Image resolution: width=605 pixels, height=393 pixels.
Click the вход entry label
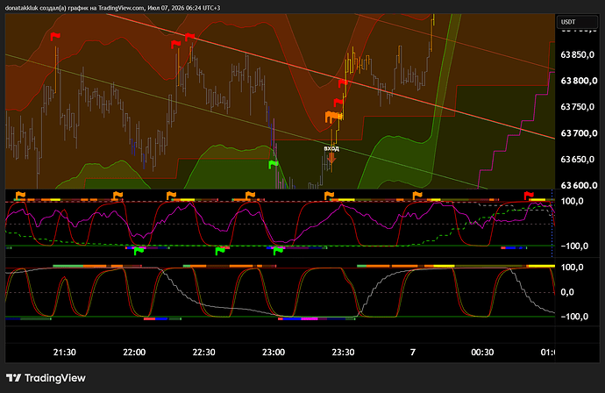[331, 148]
